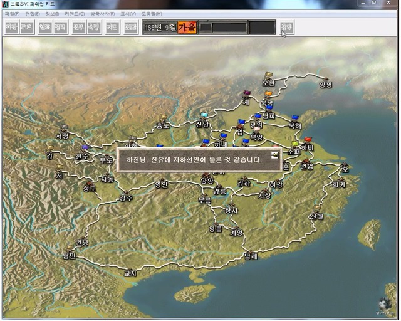Click the 본부 toolbar button

[78, 27]
